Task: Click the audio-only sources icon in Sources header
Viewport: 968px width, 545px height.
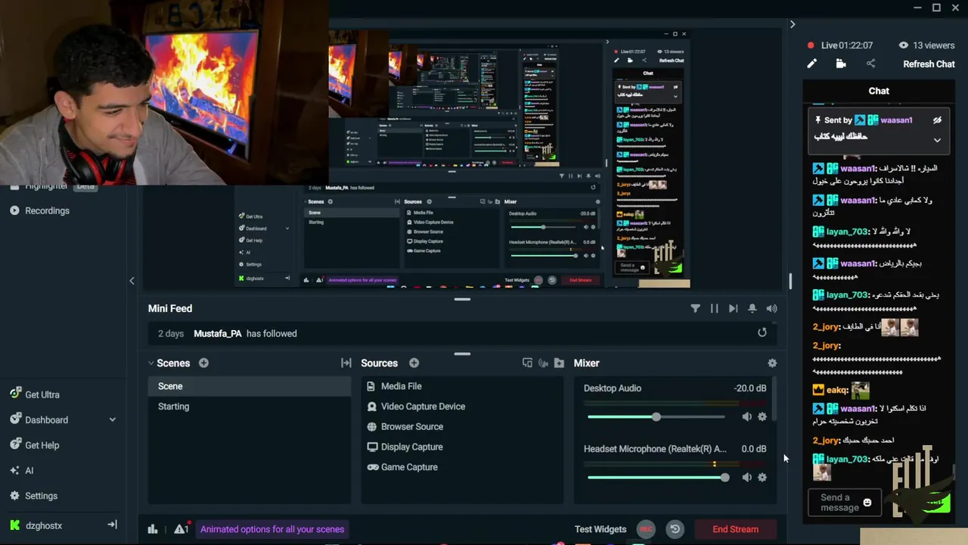Action: point(543,363)
